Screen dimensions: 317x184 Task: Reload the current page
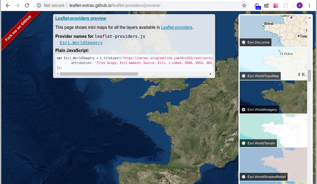tap(27, 5)
